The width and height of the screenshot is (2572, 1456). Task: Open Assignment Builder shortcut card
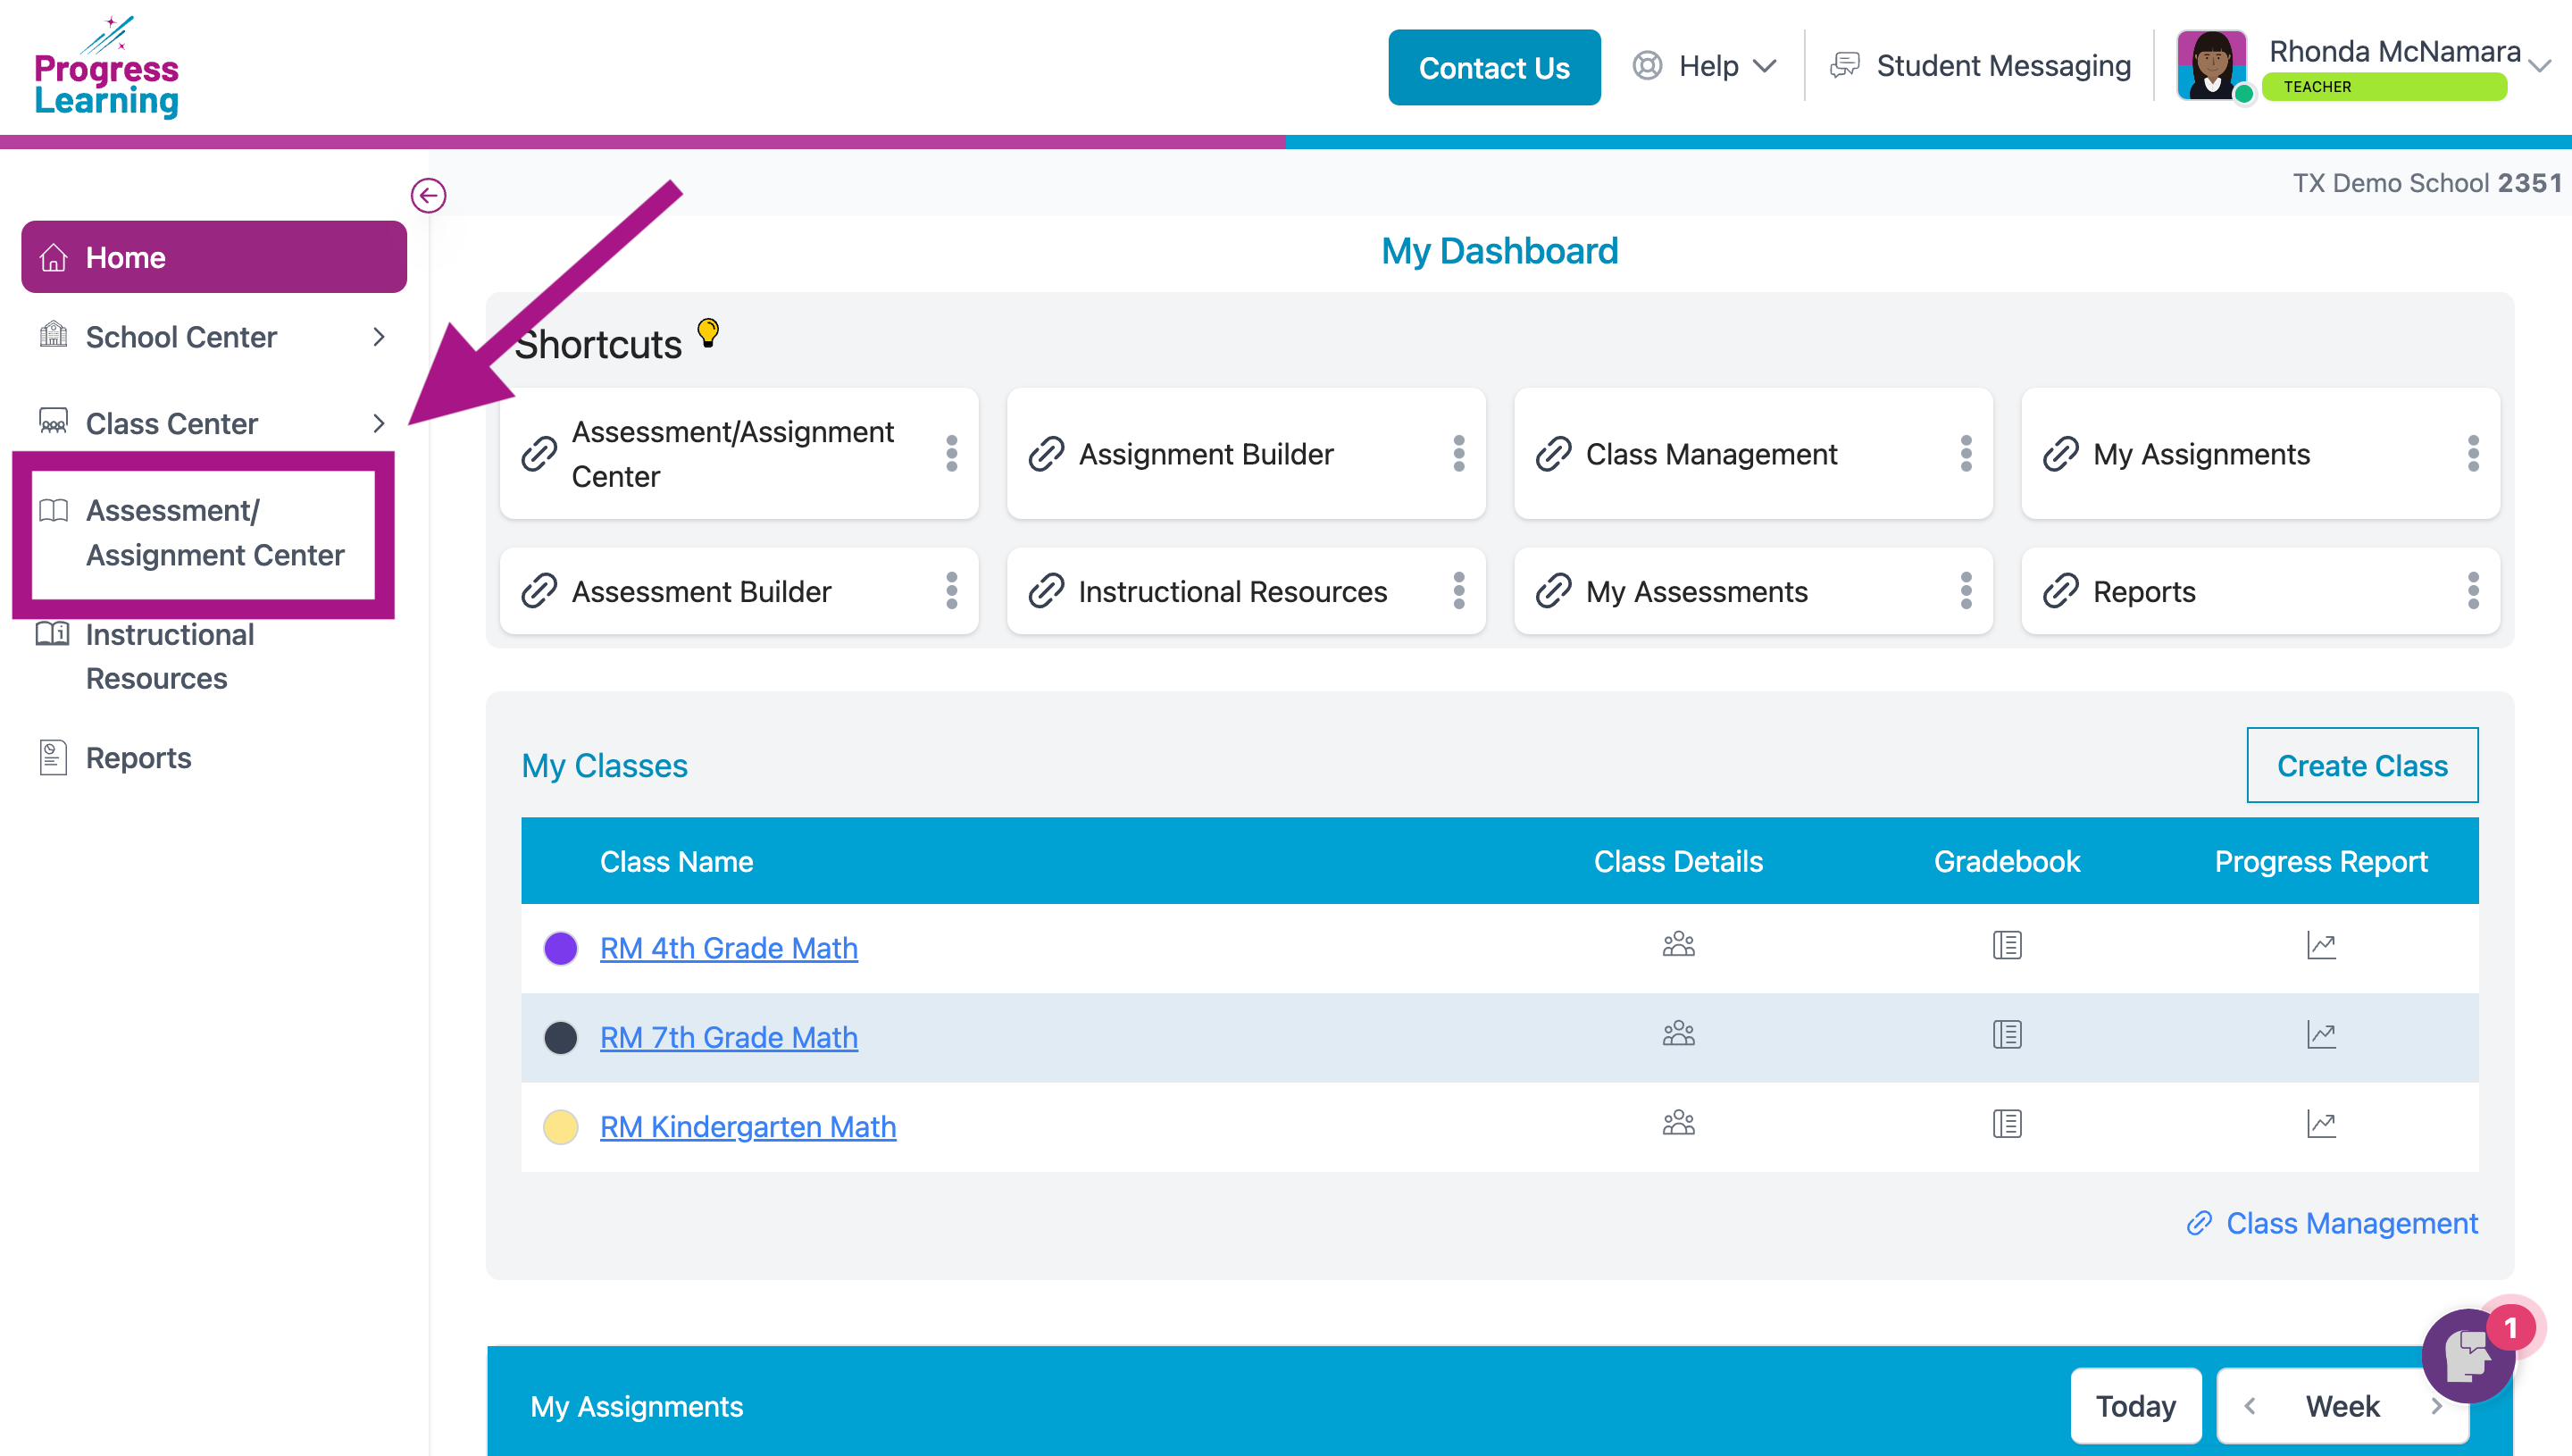pyautogui.click(x=1246, y=453)
